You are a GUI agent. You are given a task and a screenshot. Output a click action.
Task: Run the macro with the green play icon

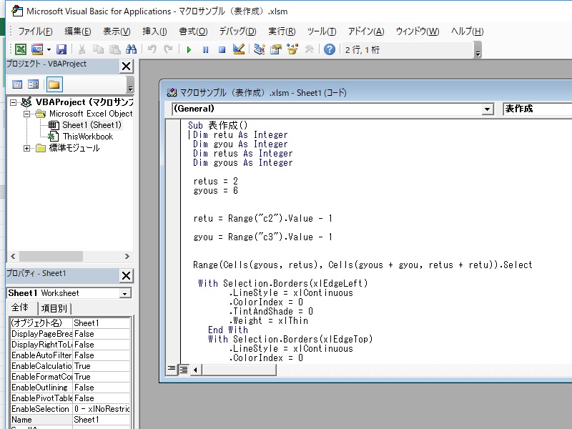[189, 49]
